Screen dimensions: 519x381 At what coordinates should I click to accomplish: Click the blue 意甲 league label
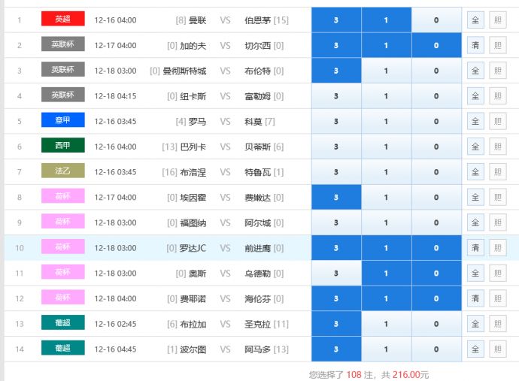pyautogui.click(x=62, y=121)
